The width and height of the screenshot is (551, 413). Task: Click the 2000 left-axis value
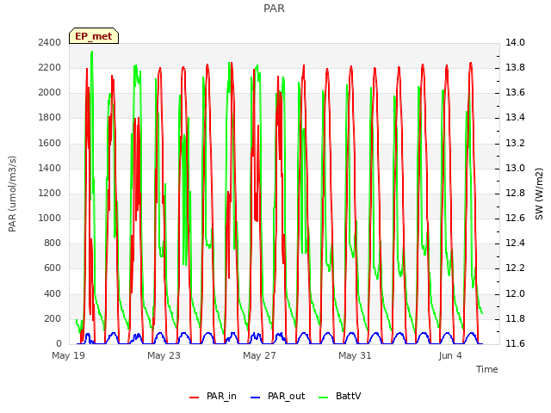pyautogui.click(x=50, y=92)
